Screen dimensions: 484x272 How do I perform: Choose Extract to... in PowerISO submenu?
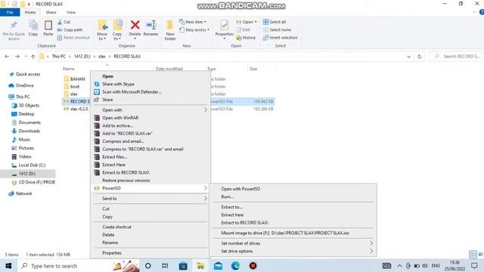(x=293, y=207)
